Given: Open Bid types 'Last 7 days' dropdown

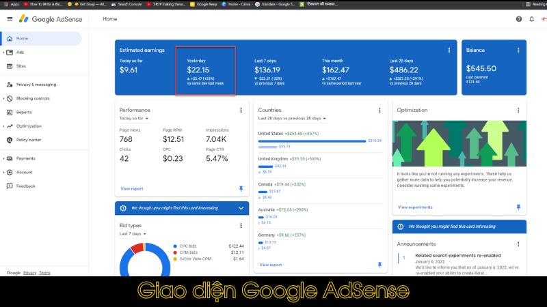Looking at the screenshot, I should [133, 234].
